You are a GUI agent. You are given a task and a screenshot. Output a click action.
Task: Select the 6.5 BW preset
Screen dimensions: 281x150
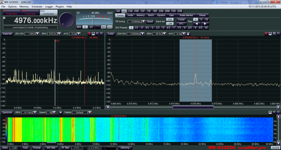tap(169, 28)
